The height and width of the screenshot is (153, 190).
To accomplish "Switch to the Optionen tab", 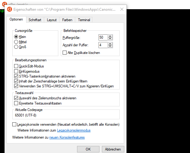I will (16, 19).
